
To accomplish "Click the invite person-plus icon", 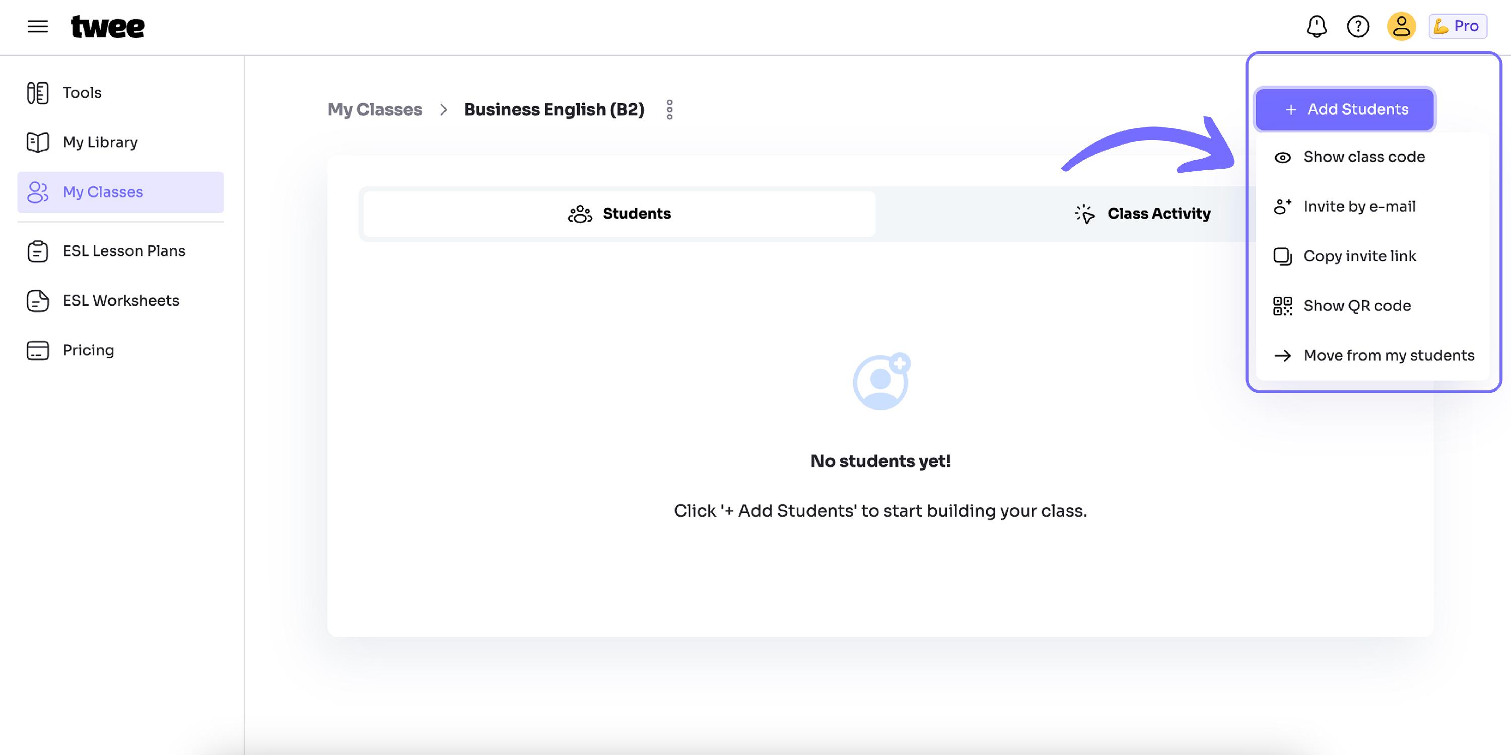I will (x=1282, y=207).
